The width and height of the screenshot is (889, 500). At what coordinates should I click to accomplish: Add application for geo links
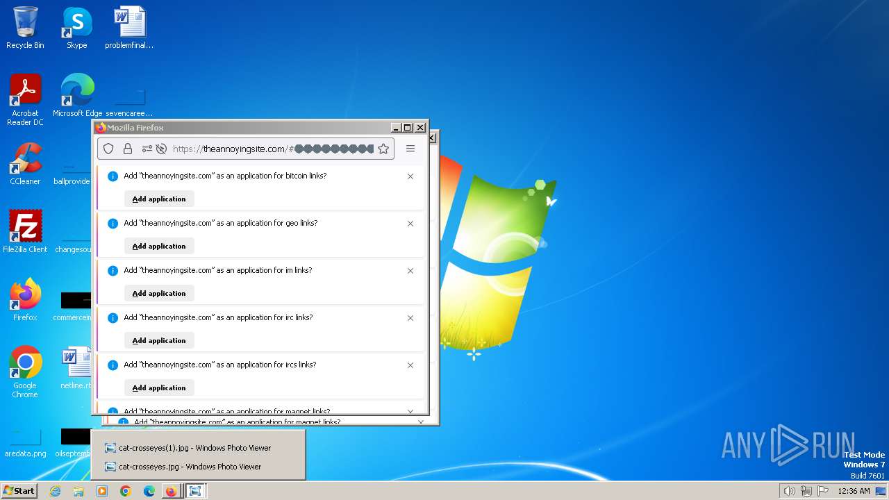point(159,246)
